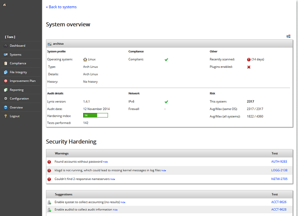Click the Dashboard sidebar icon

tap(6, 46)
